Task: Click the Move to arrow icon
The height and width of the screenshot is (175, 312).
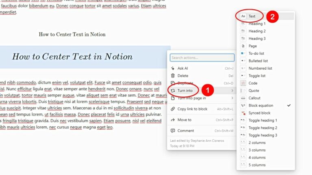Action: click(x=173, y=120)
